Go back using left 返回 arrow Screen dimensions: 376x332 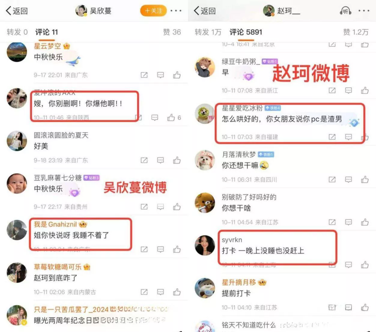(17, 11)
